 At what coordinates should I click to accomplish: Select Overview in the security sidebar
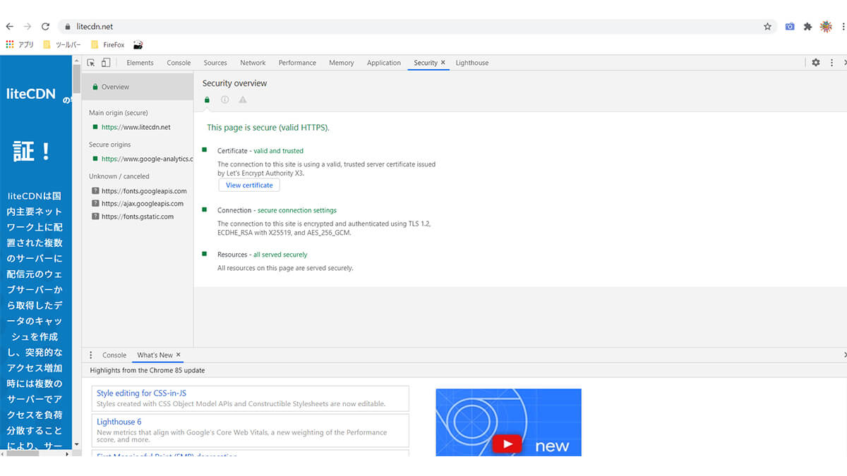137,87
